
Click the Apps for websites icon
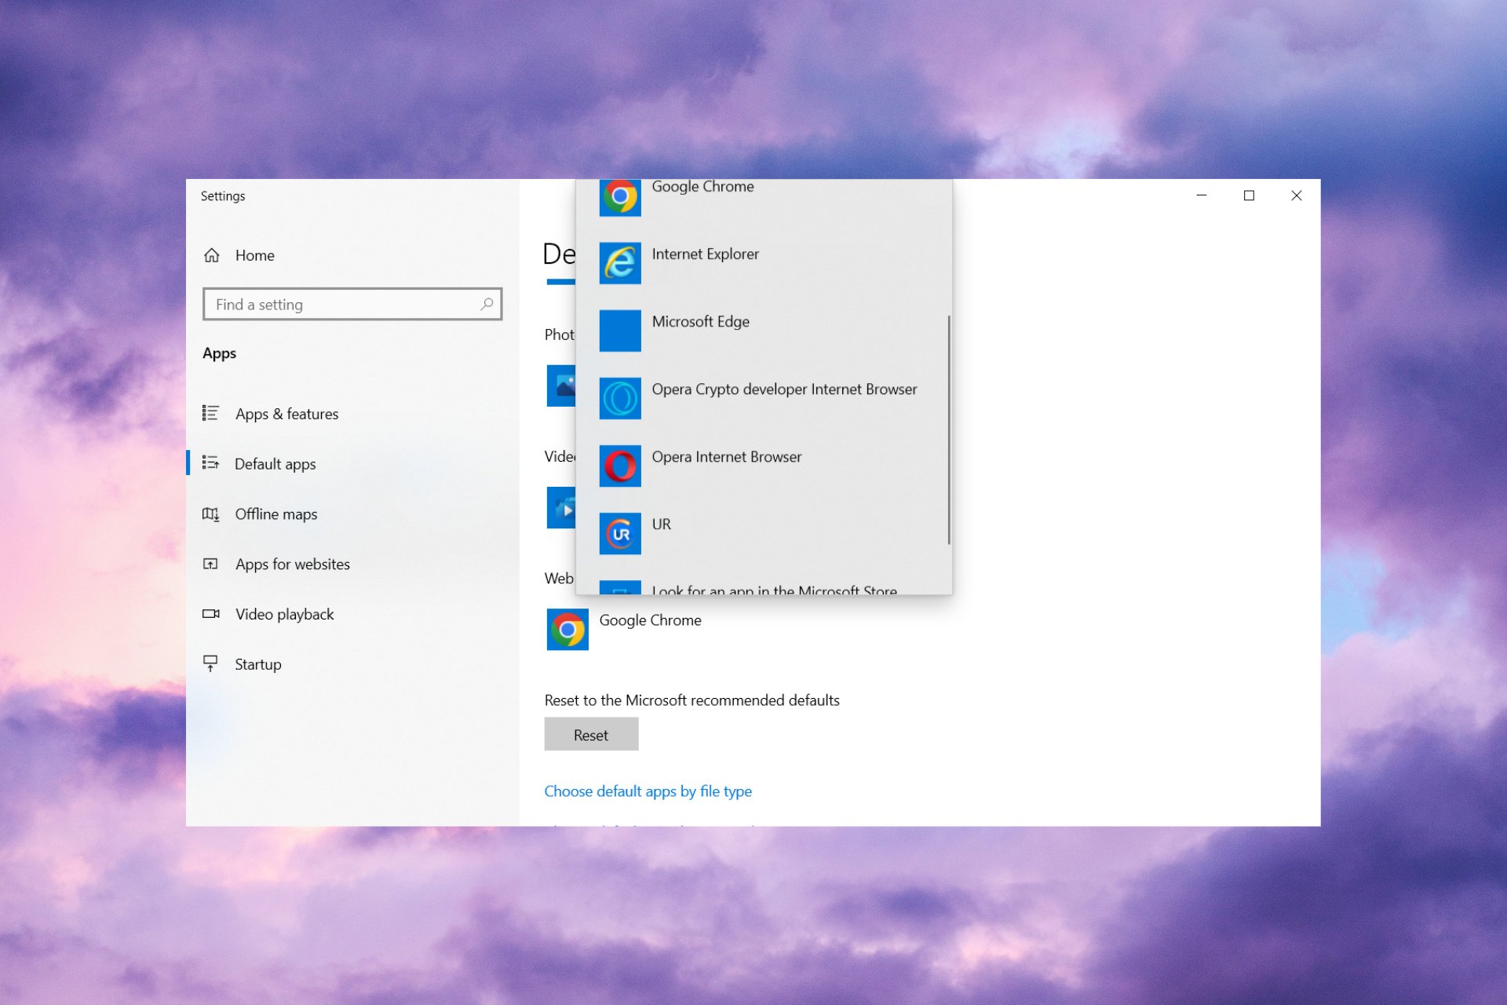coord(210,564)
